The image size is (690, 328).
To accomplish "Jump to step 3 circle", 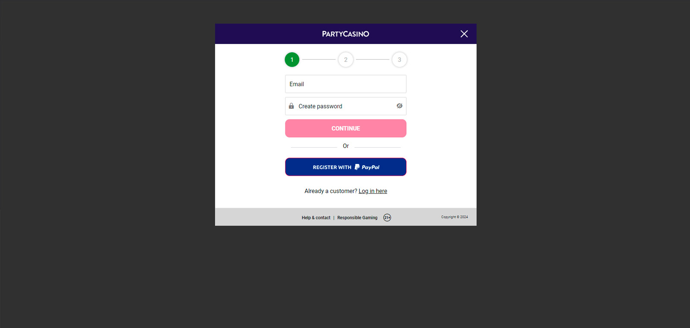I will pyautogui.click(x=399, y=60).
